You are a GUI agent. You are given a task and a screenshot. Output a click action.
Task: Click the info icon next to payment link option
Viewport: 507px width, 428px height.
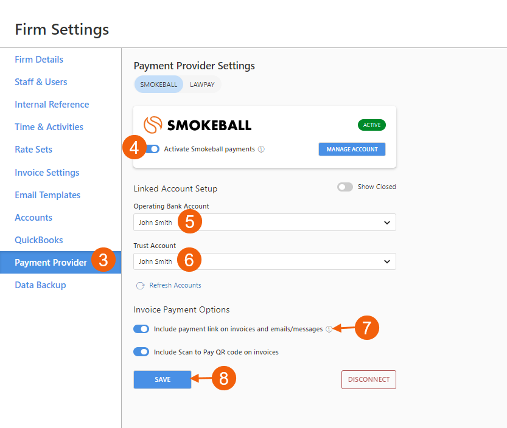[329, 329]
